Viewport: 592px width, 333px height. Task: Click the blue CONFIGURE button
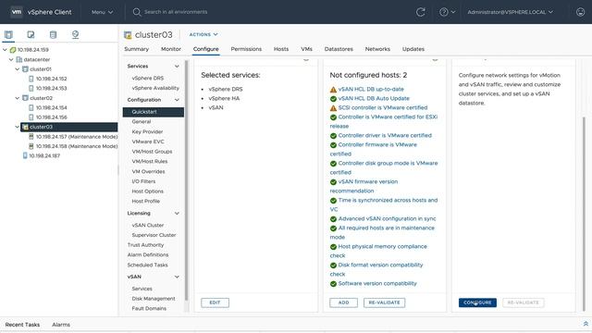pyautogui.click(x=477, y=302)
